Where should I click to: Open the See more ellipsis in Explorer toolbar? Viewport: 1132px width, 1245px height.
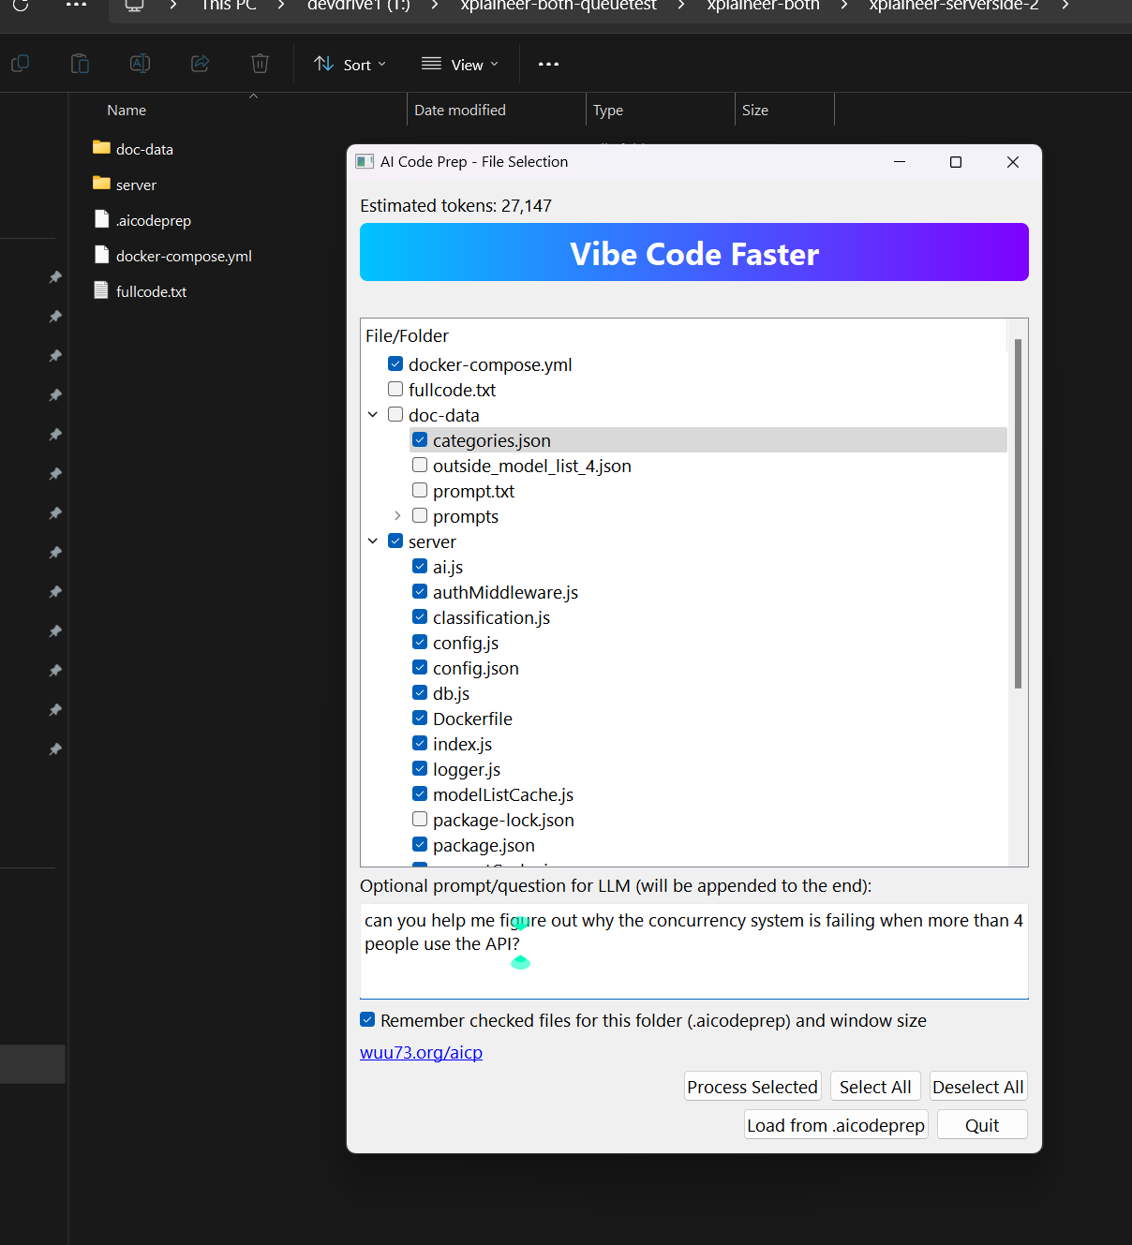(x=548, y=65)
